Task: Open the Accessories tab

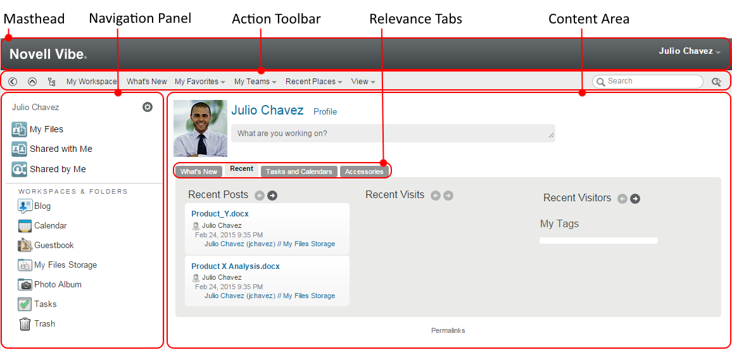Action: pos(364,172)
